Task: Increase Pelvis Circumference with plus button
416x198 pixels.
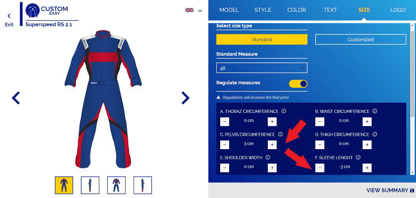Action: [272, 145]
